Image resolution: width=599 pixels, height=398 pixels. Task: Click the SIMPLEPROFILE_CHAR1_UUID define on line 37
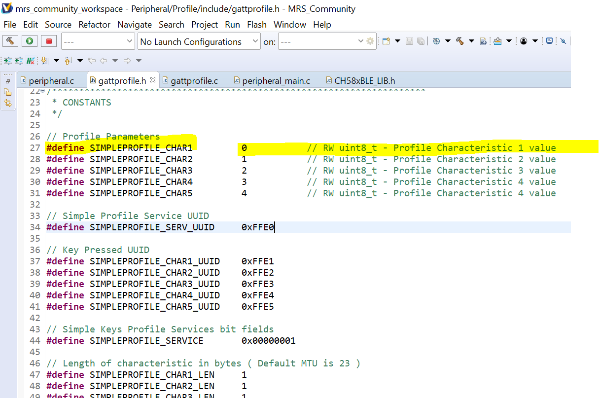click(x=155, y=261)
